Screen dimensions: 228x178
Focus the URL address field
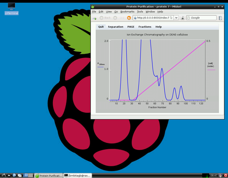click(153, 18)
